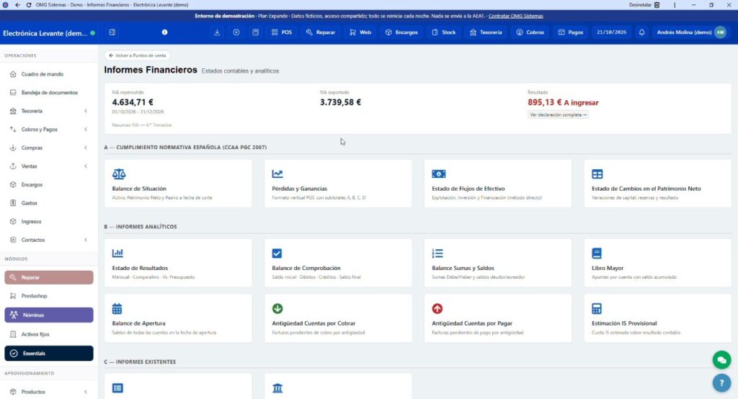
Task: Open Balance de Apertura calendar icon
Action: point(117,309)
